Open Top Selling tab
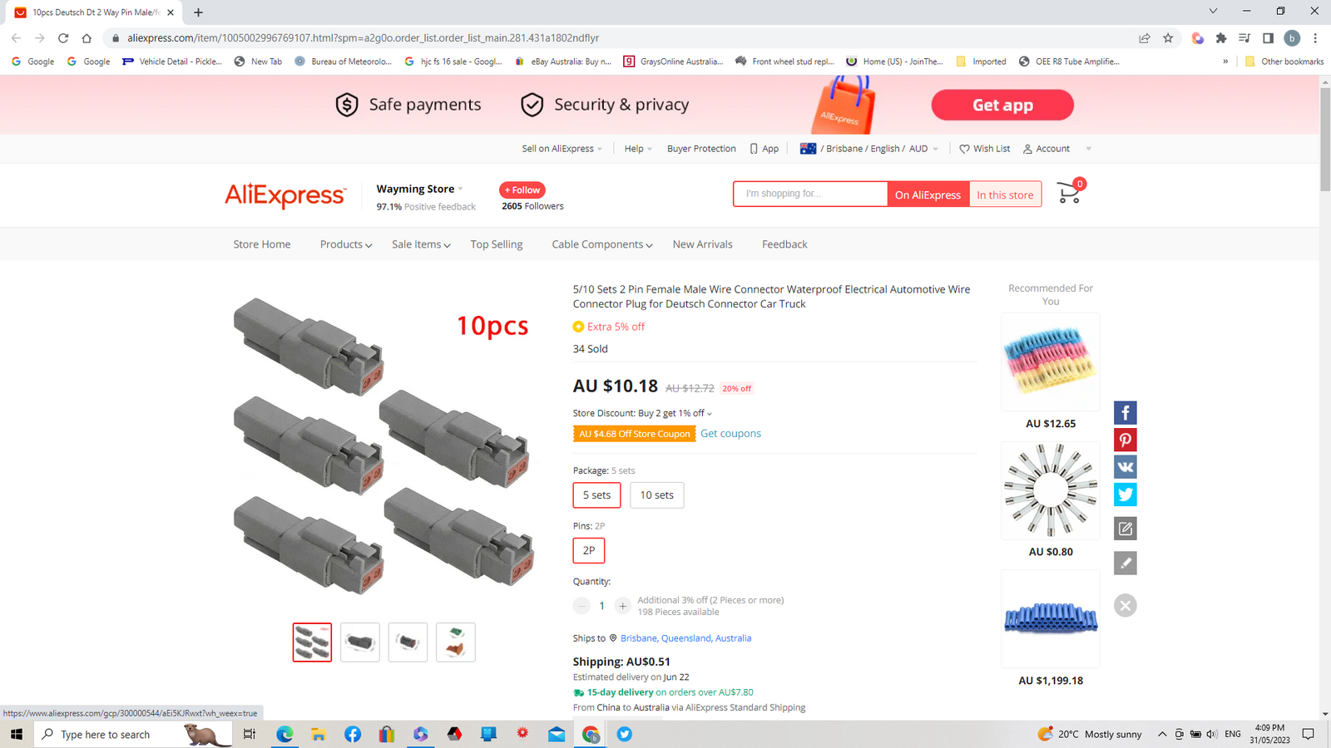1331x748 pixels. pos(497,244)
